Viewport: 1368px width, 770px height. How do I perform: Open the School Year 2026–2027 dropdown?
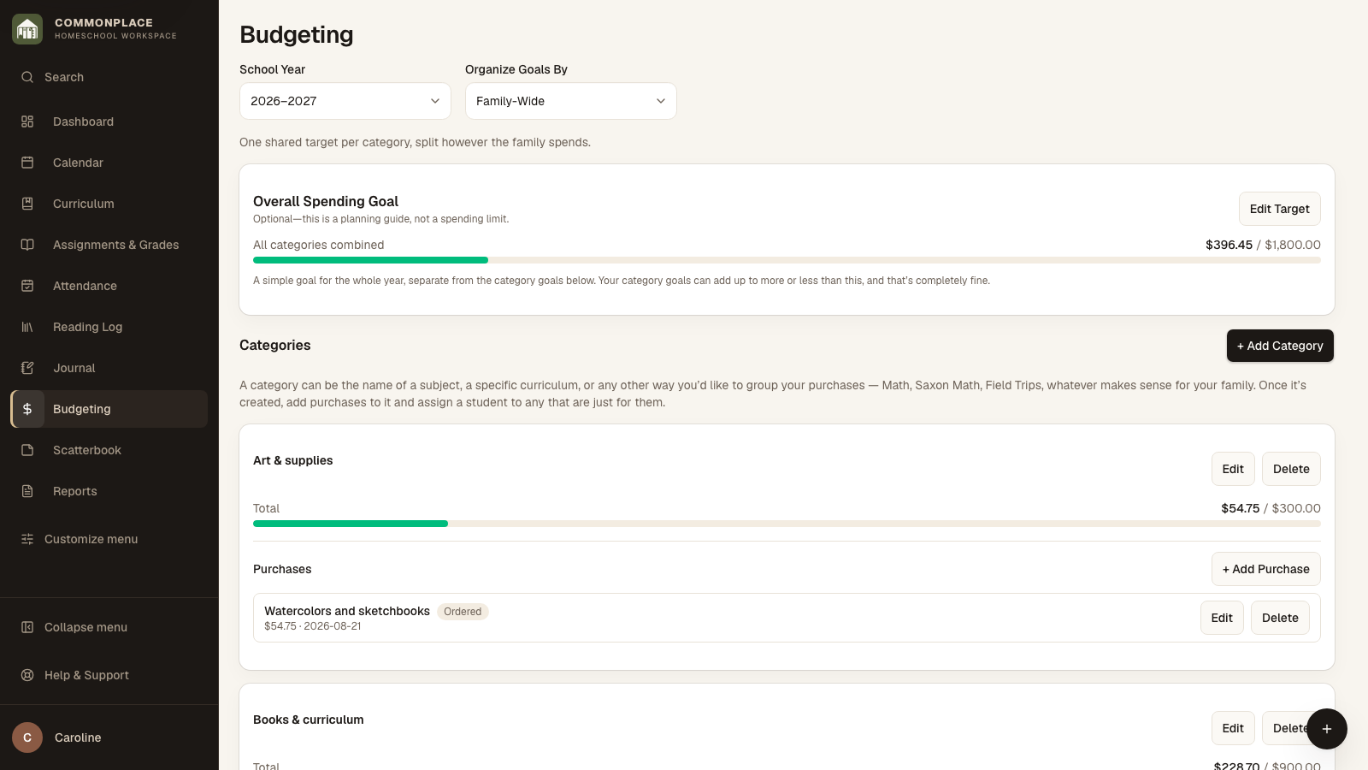[345, 101]
